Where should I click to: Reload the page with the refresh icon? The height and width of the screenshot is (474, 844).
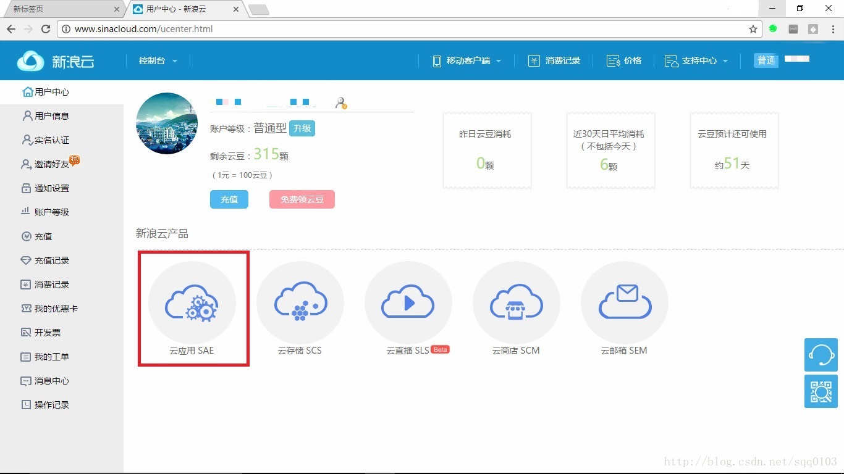coord(45,29)
